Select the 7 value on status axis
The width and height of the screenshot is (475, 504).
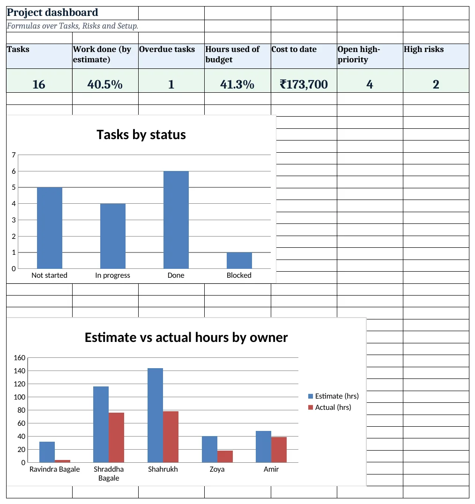click(14, 155)
